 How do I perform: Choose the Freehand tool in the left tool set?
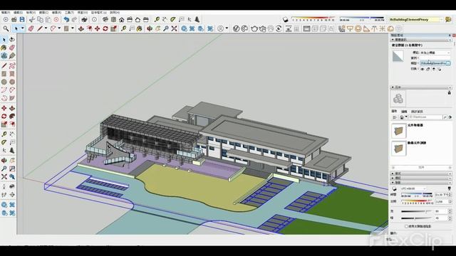[x=12, y=65]
